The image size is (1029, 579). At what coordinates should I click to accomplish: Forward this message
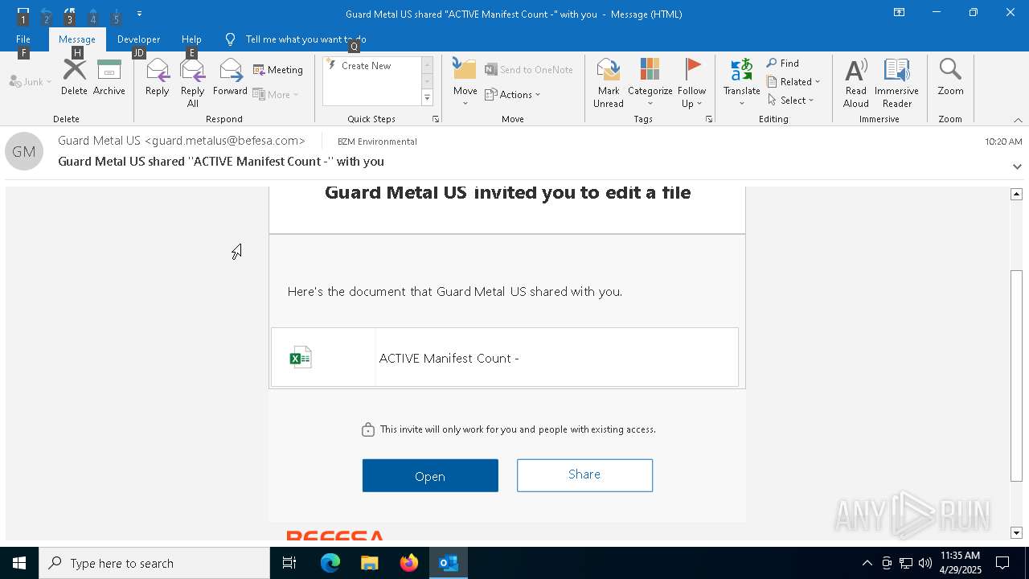230,77
